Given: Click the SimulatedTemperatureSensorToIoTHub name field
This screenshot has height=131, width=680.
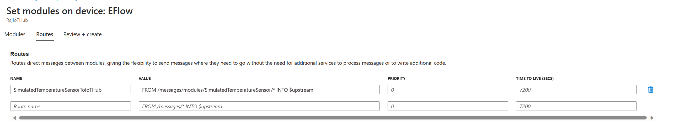Looking at the screenshot, I should (x=71, y=90).
